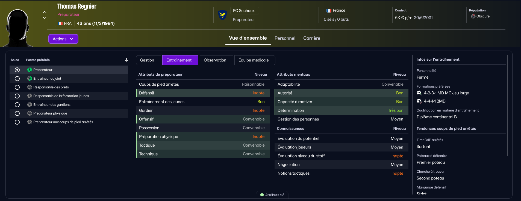Click the France flag next to nationality

329,11
